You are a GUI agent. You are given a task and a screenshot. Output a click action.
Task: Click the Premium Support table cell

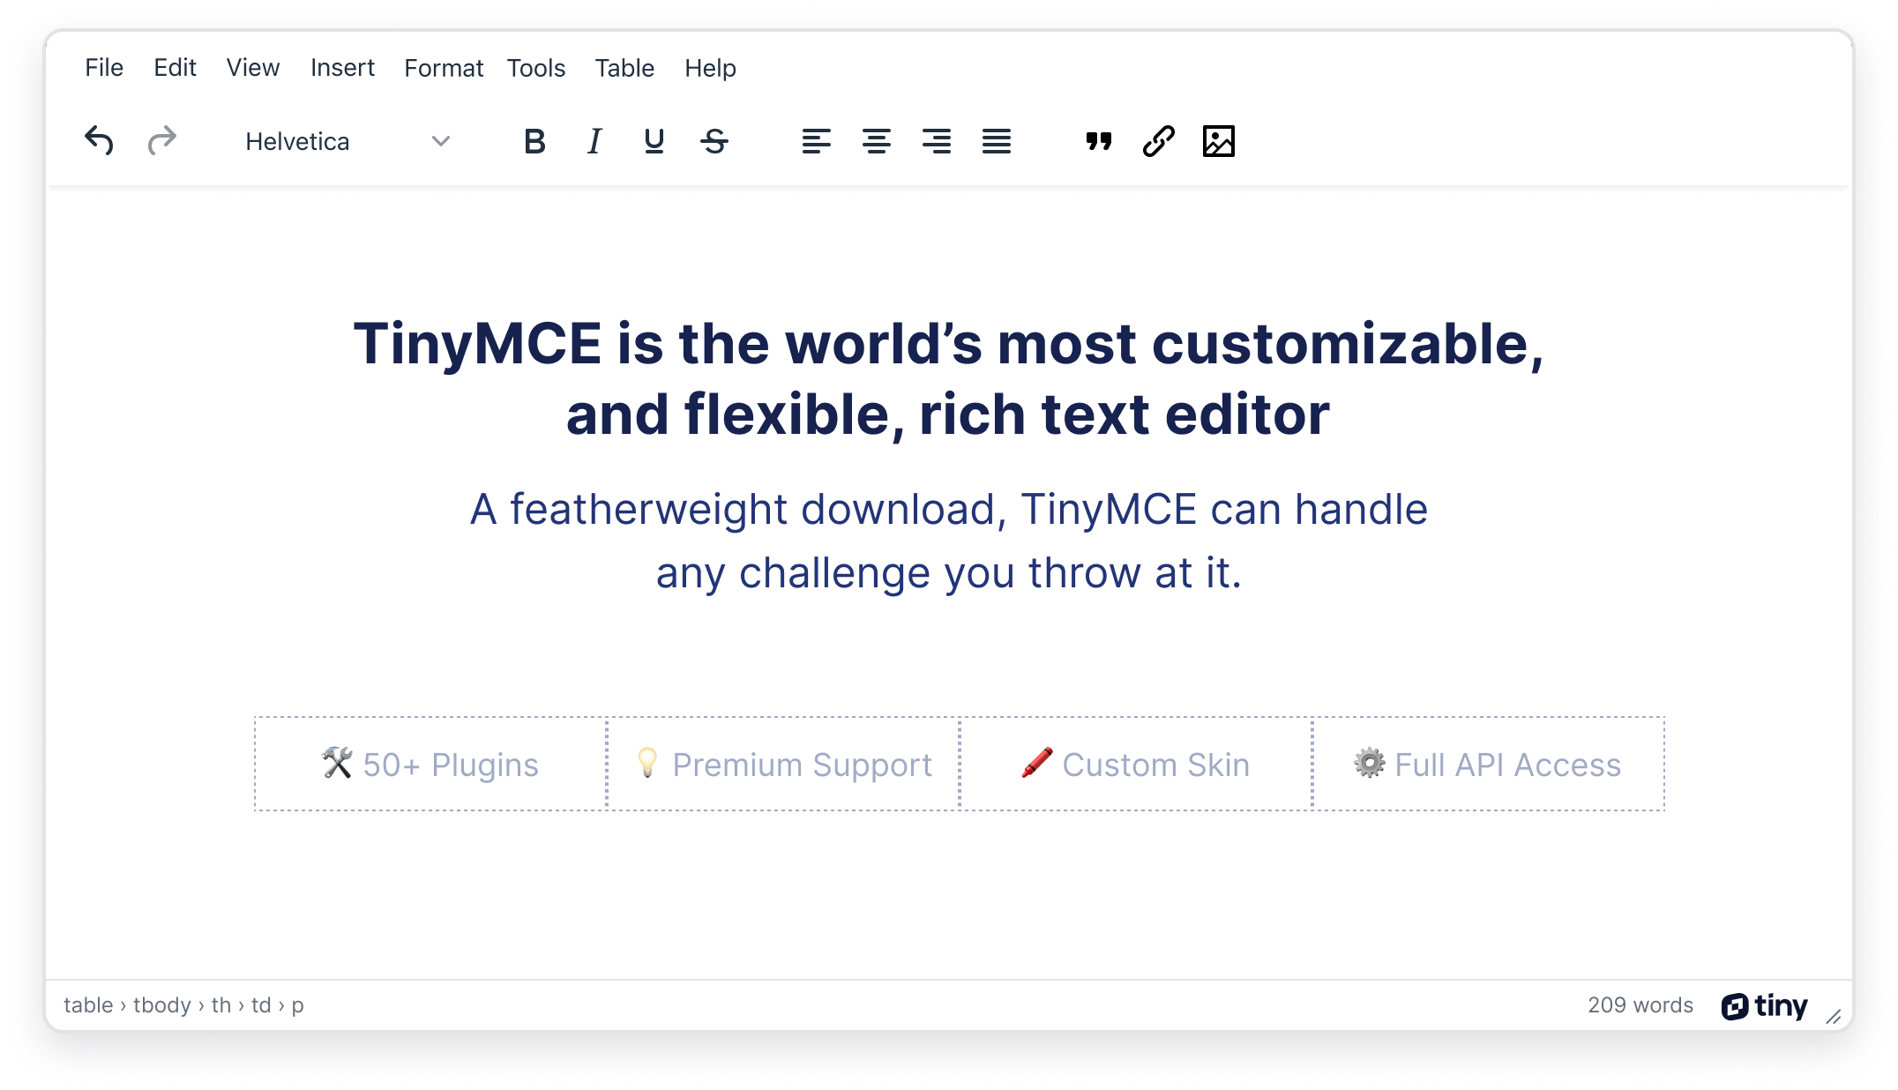click(x=783, y=764)
